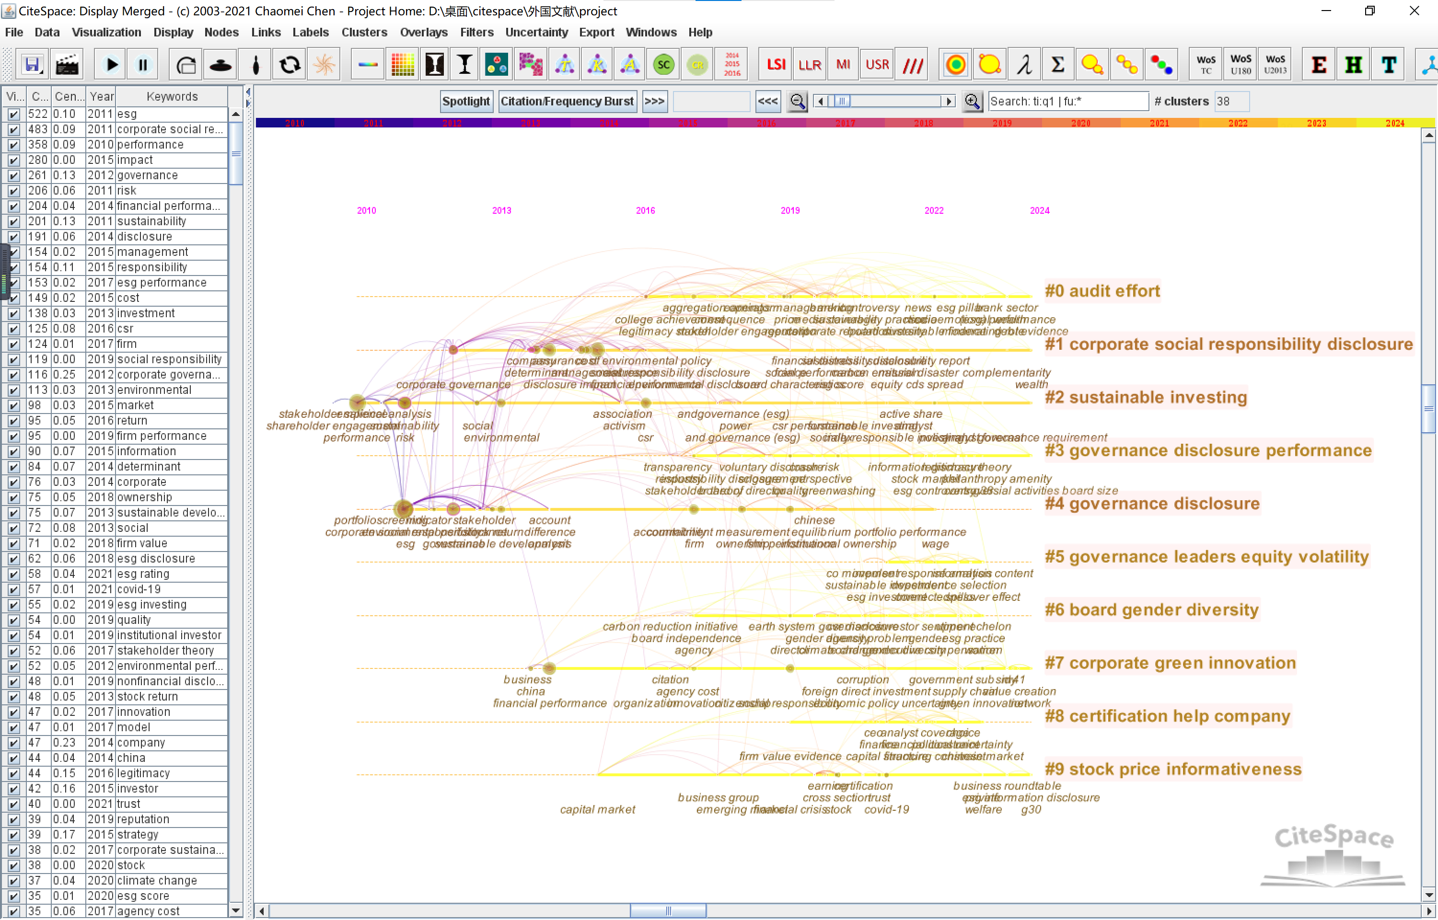Click the zoom slider thumb
Viewport: 1438px width, 920px height.
pyautogui.click(x=842, y=101)
